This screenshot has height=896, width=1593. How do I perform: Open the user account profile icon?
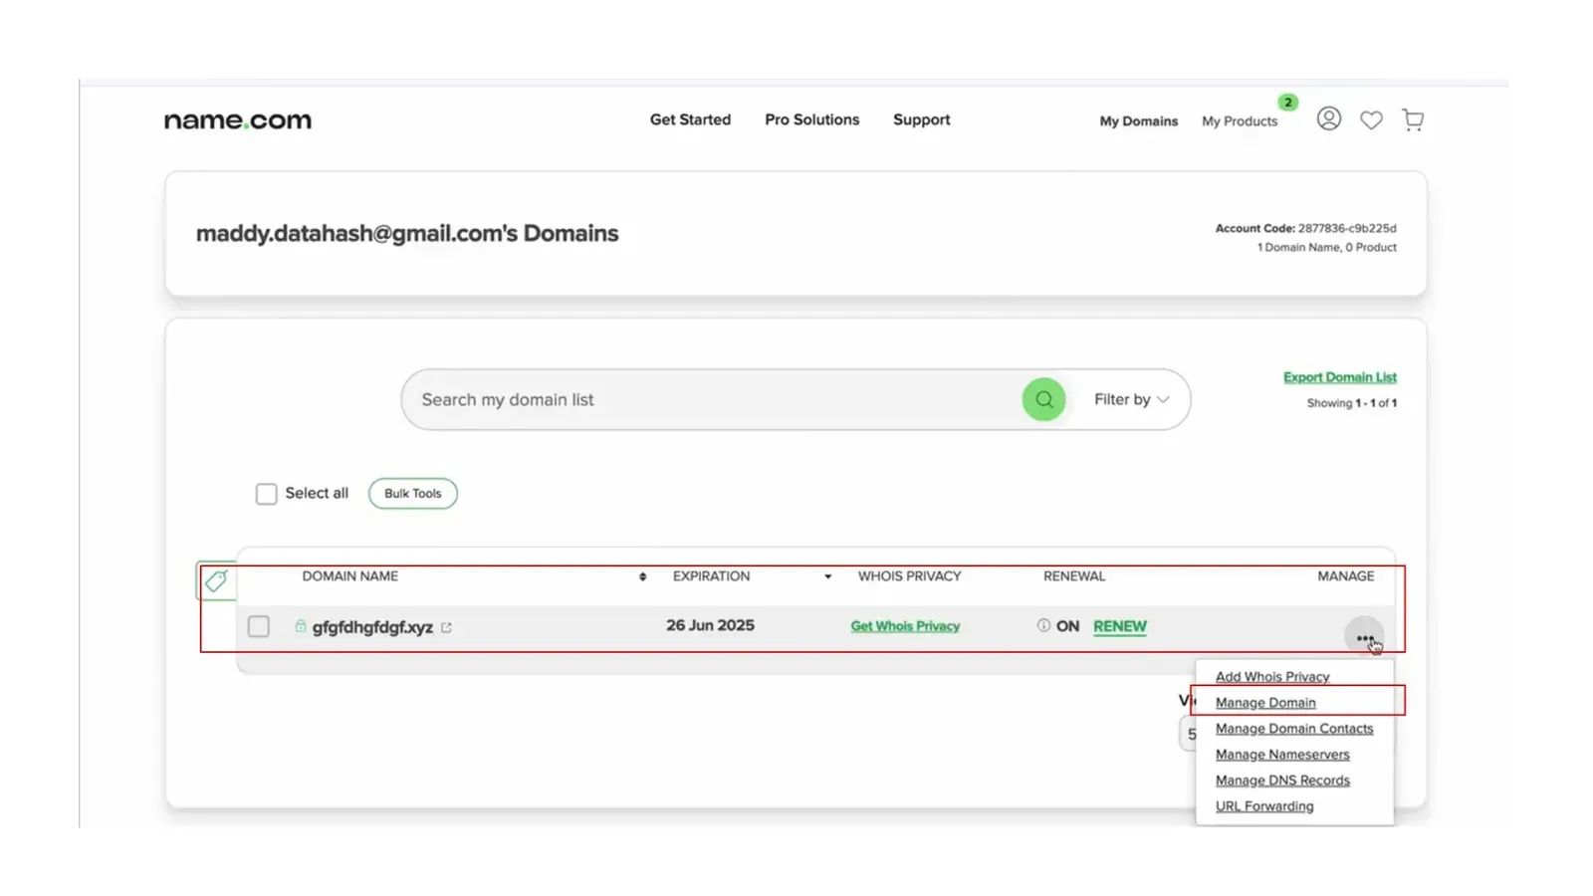click(1328, 119)
